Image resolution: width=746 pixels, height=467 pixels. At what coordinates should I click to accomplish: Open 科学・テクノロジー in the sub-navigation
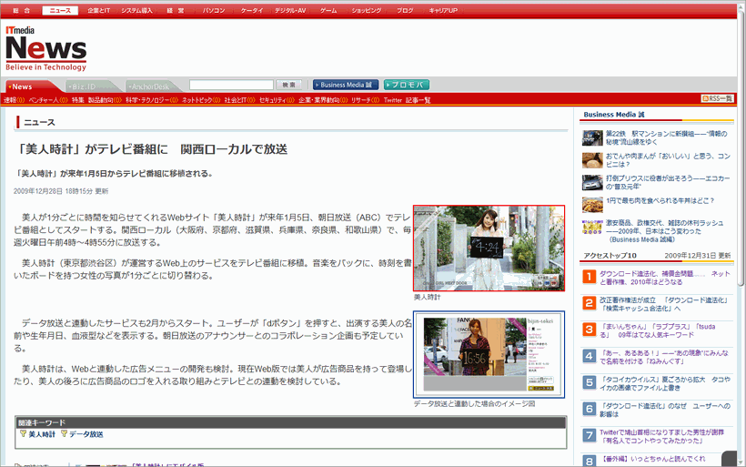152,100
